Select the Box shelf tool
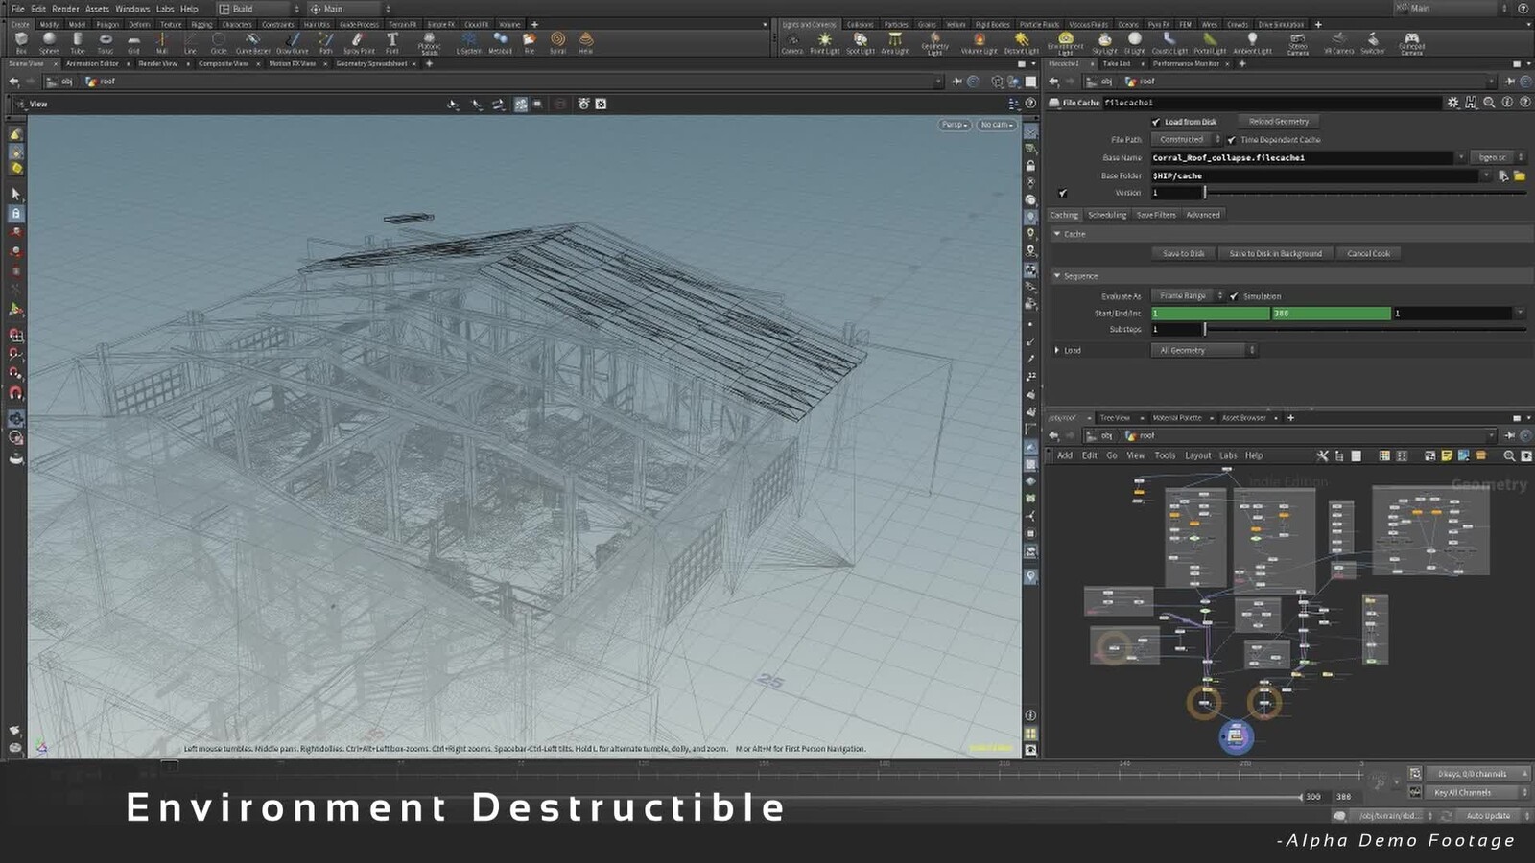Viewport: 1535px width, 863px height. [x=21, y=42]
